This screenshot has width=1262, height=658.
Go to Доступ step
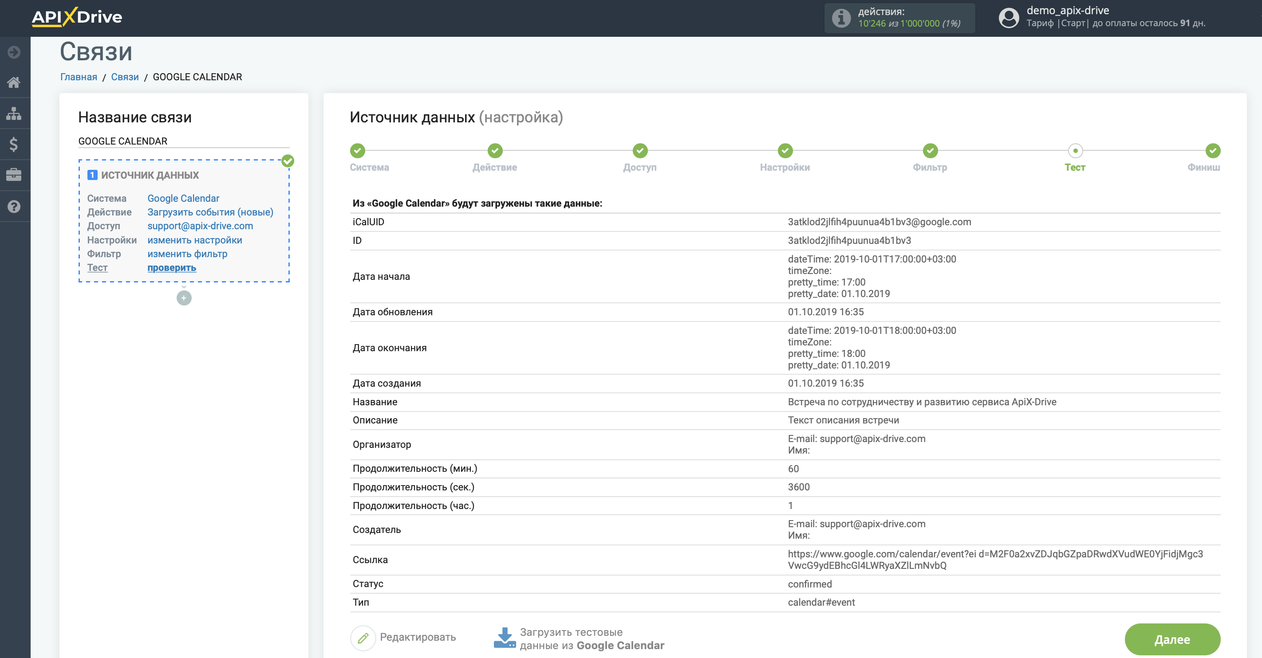click(640, 150)
